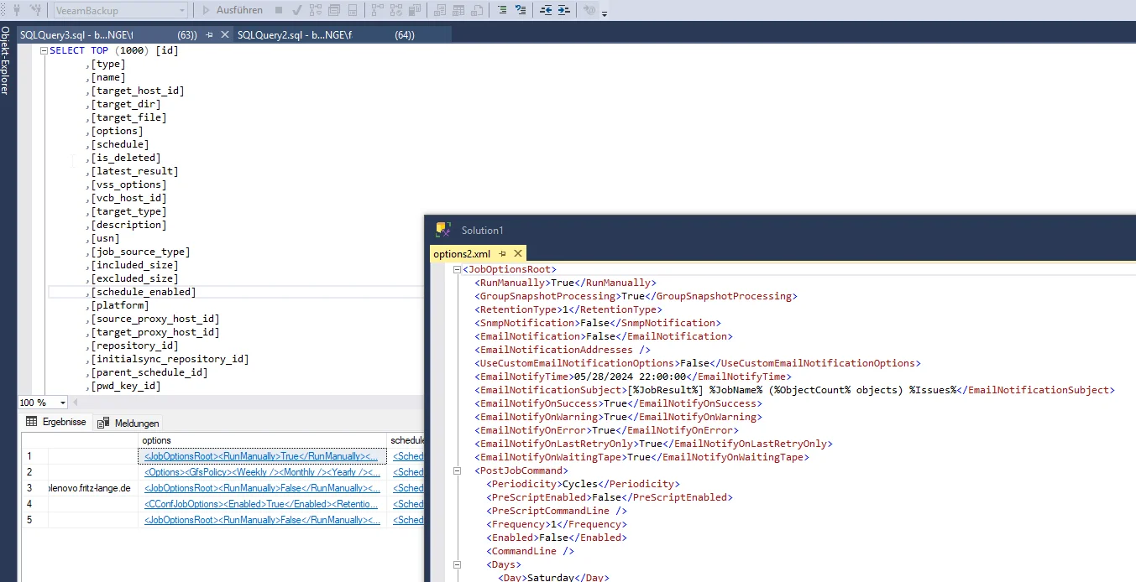Click the options column header
1136x582 pixels.
click(262, 440)
